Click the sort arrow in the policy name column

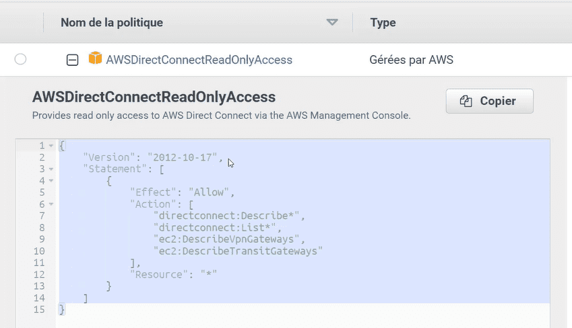[x=331, y=22]
